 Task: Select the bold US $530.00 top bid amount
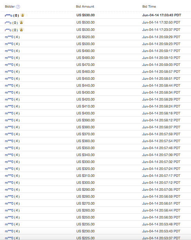(x=86, y=15)
